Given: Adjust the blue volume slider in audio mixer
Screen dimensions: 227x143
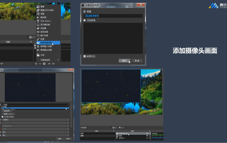Looking at the screenshot, I should pos(158,138).
